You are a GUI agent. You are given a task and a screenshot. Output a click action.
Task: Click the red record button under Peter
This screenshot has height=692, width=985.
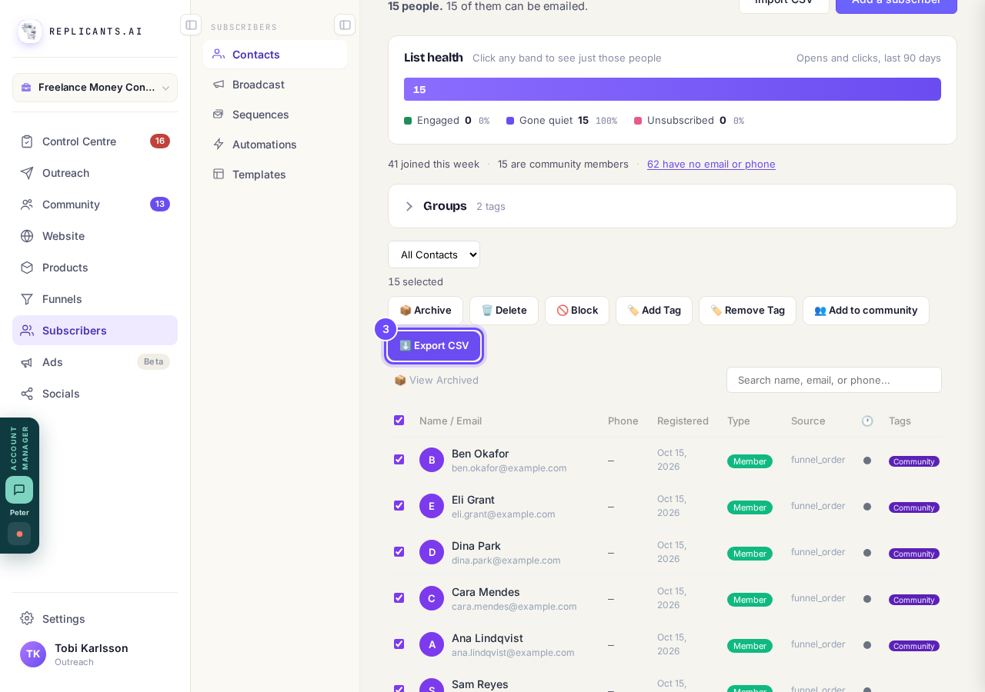click(x=19, y=534)
